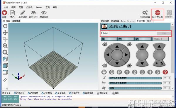Home the X axis
The height and width of the screenshot is (108, 176).
pyautogui.click(x=105, y=44)
